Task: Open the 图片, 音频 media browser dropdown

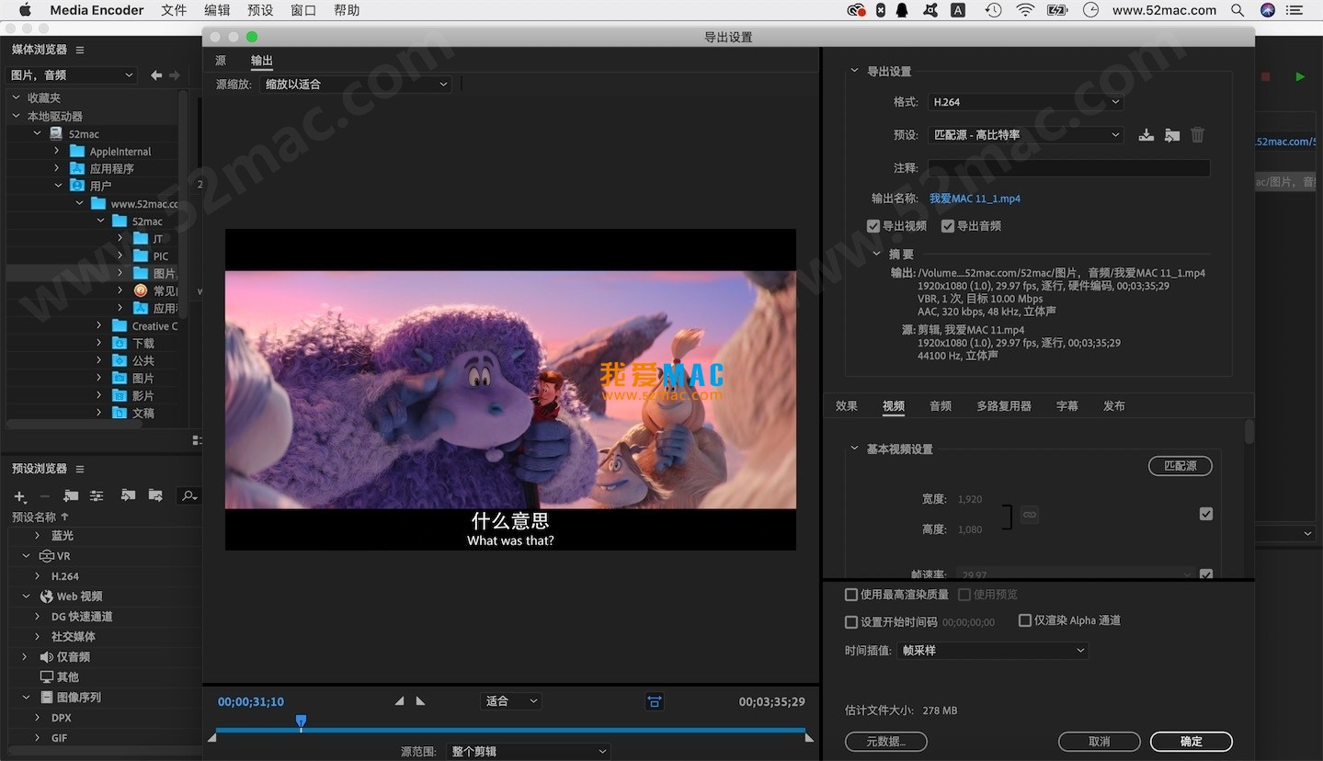Action: (x=72, y=75)
